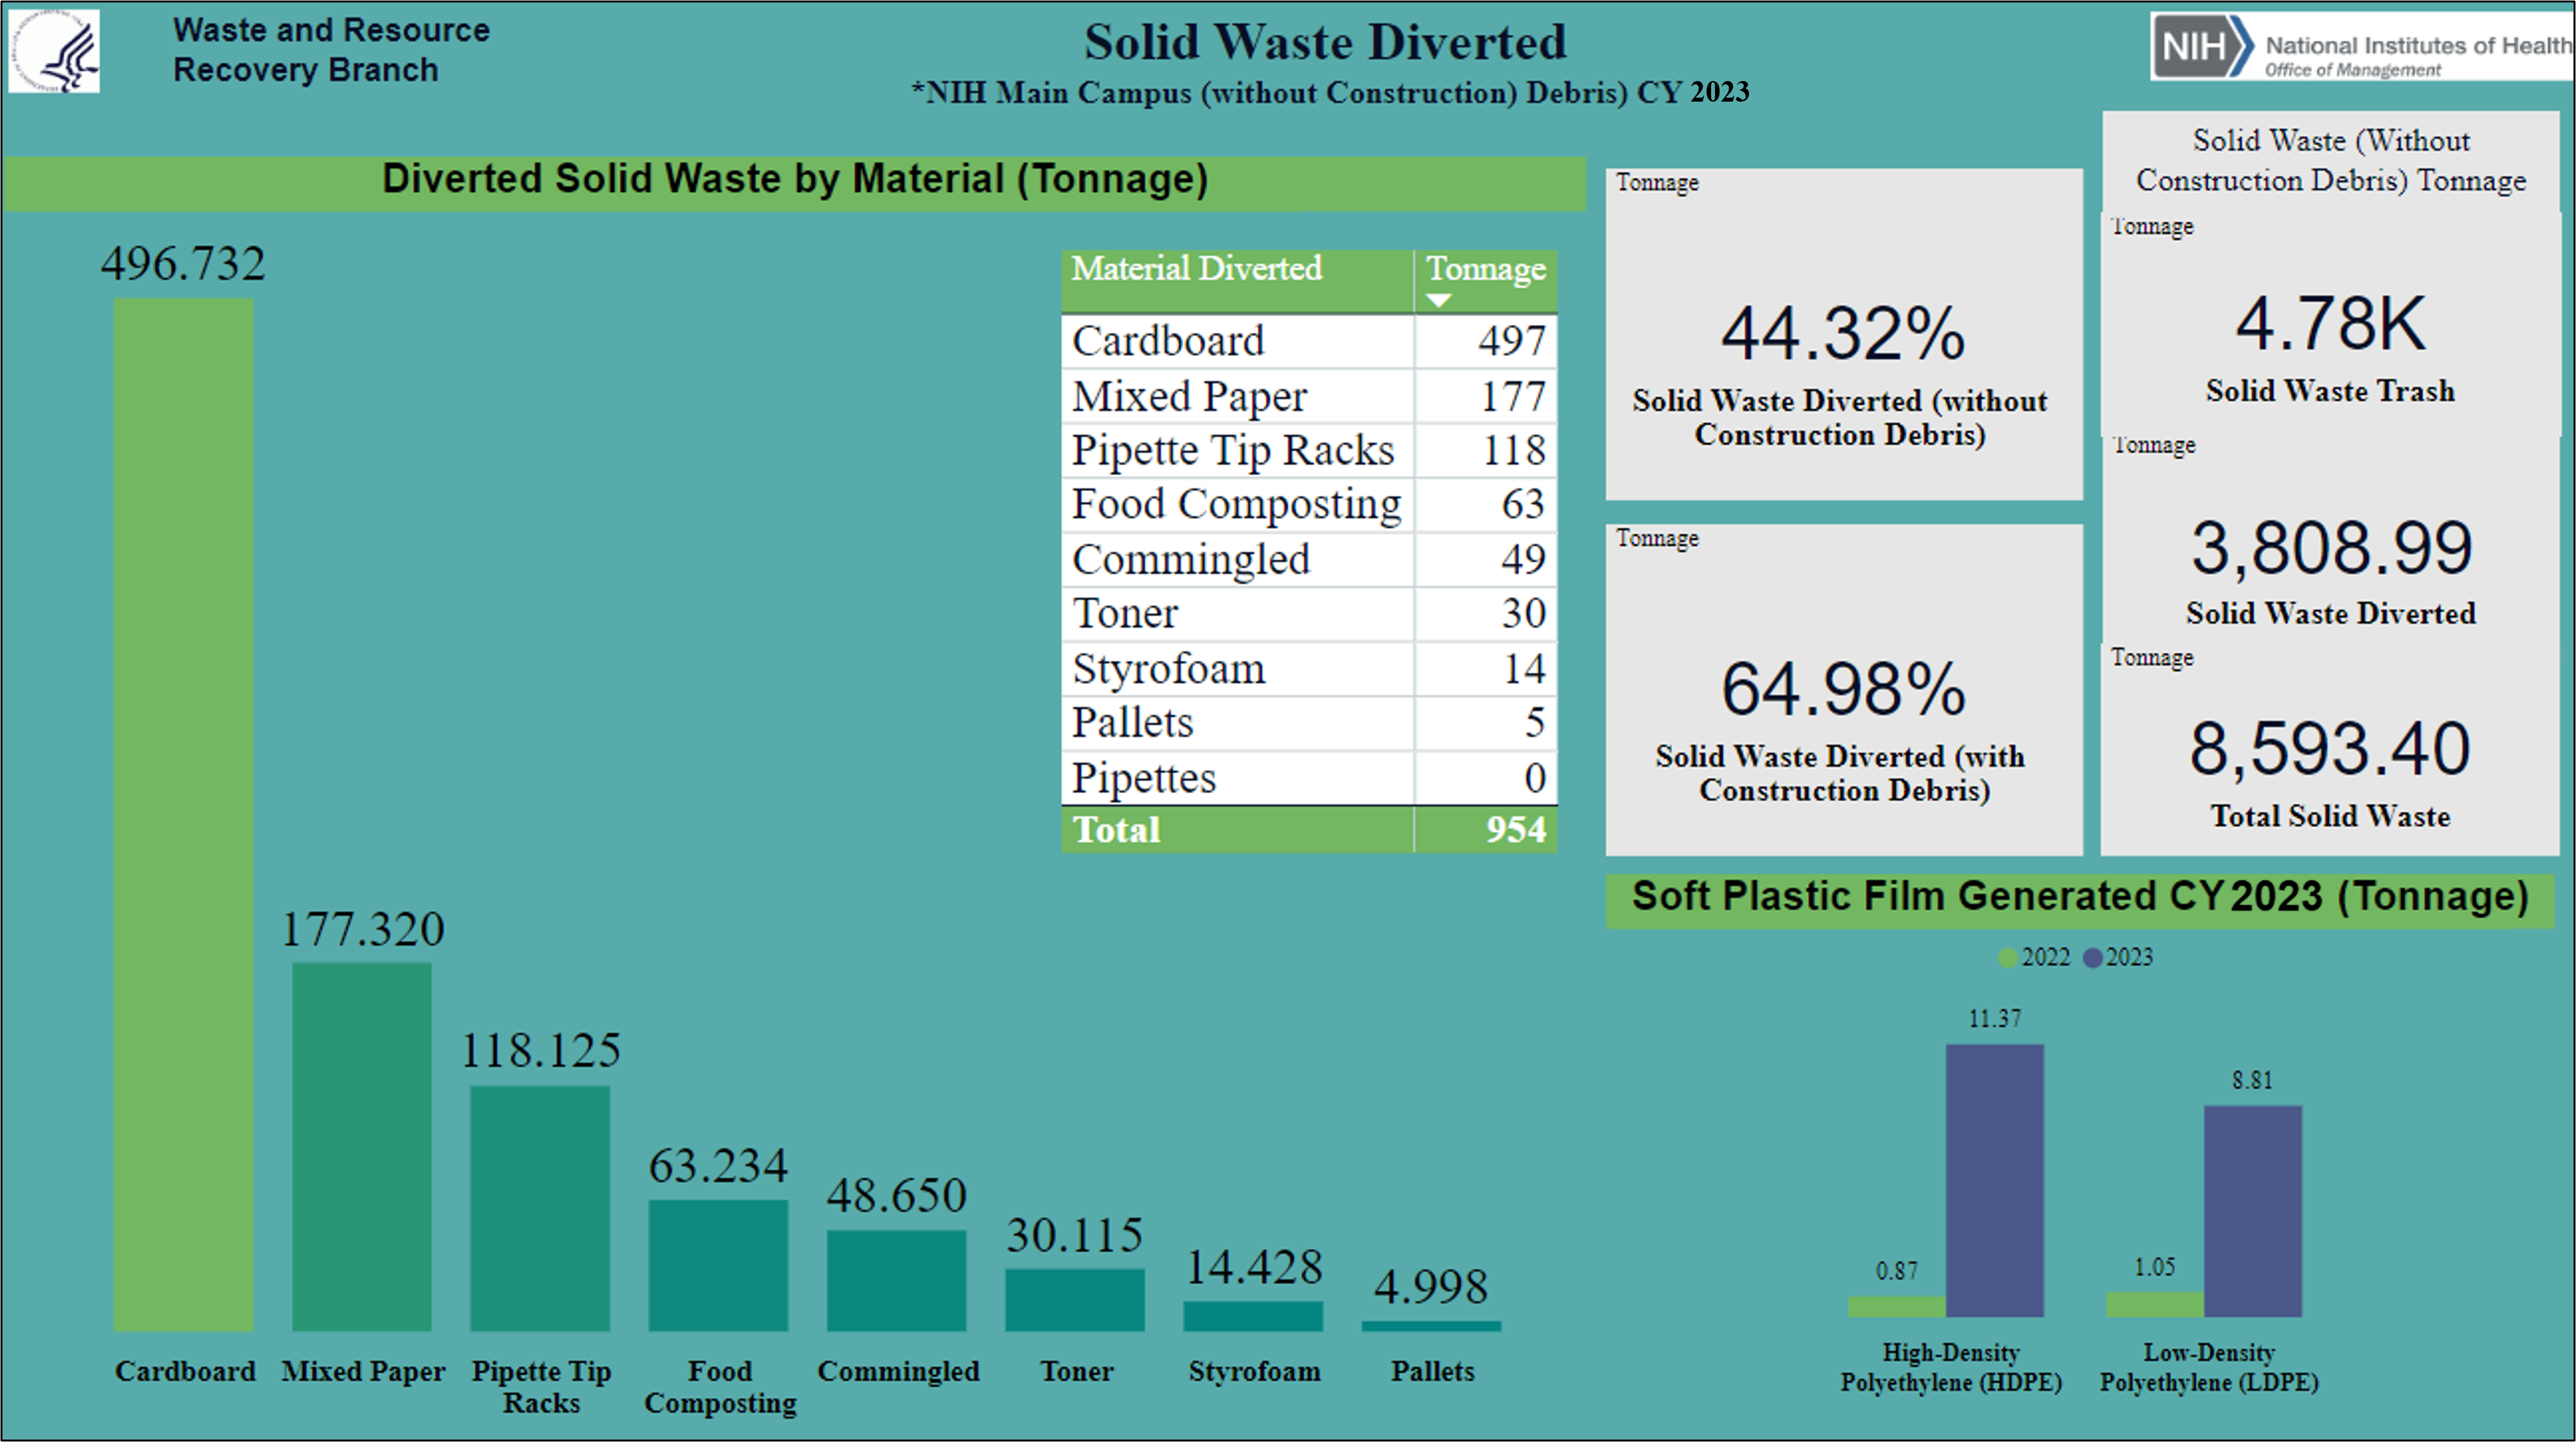Click Diverted Solid Waste by Material heading

[795, 179]
